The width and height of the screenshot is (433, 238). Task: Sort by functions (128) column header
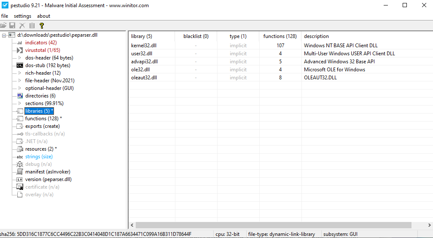(280, 36)
